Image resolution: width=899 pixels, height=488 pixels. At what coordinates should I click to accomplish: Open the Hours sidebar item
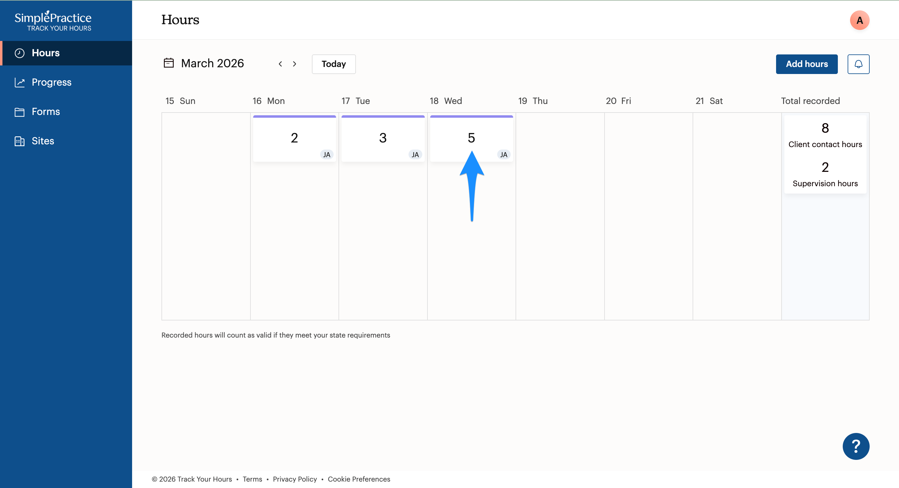point(66,53)
